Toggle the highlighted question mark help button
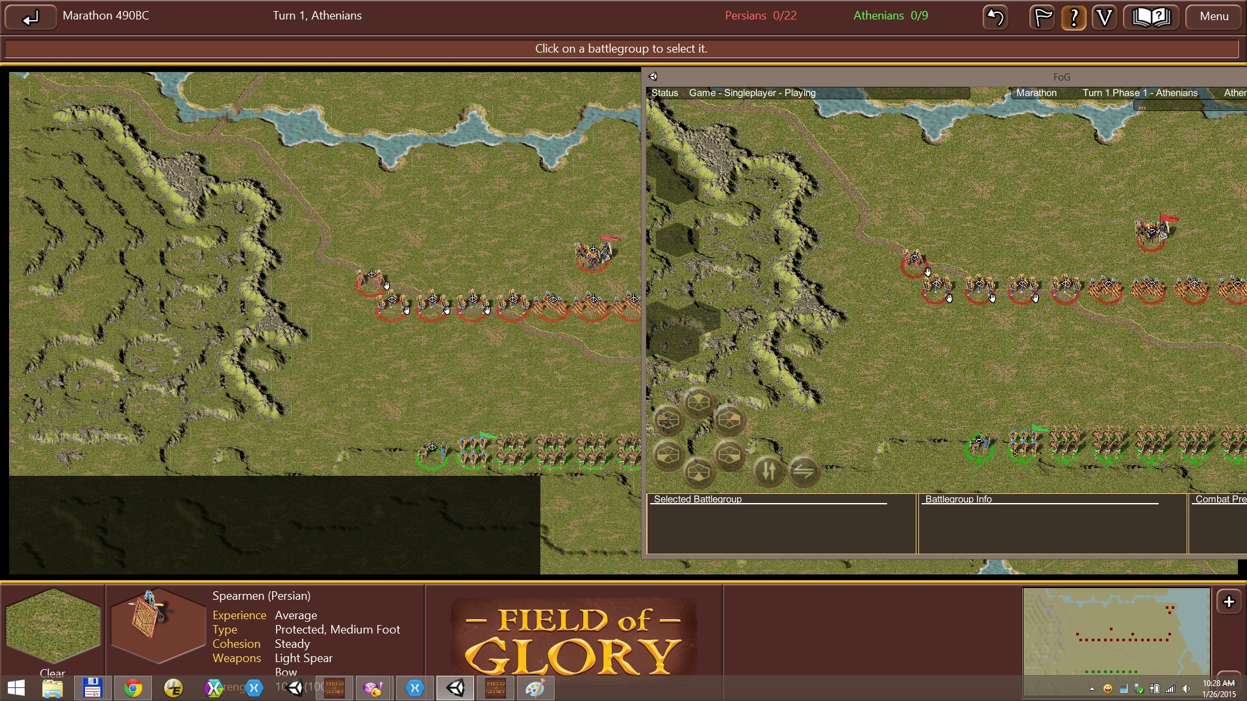The image size is (1247, 701). pyautogui.click(x=1074, y=17)
